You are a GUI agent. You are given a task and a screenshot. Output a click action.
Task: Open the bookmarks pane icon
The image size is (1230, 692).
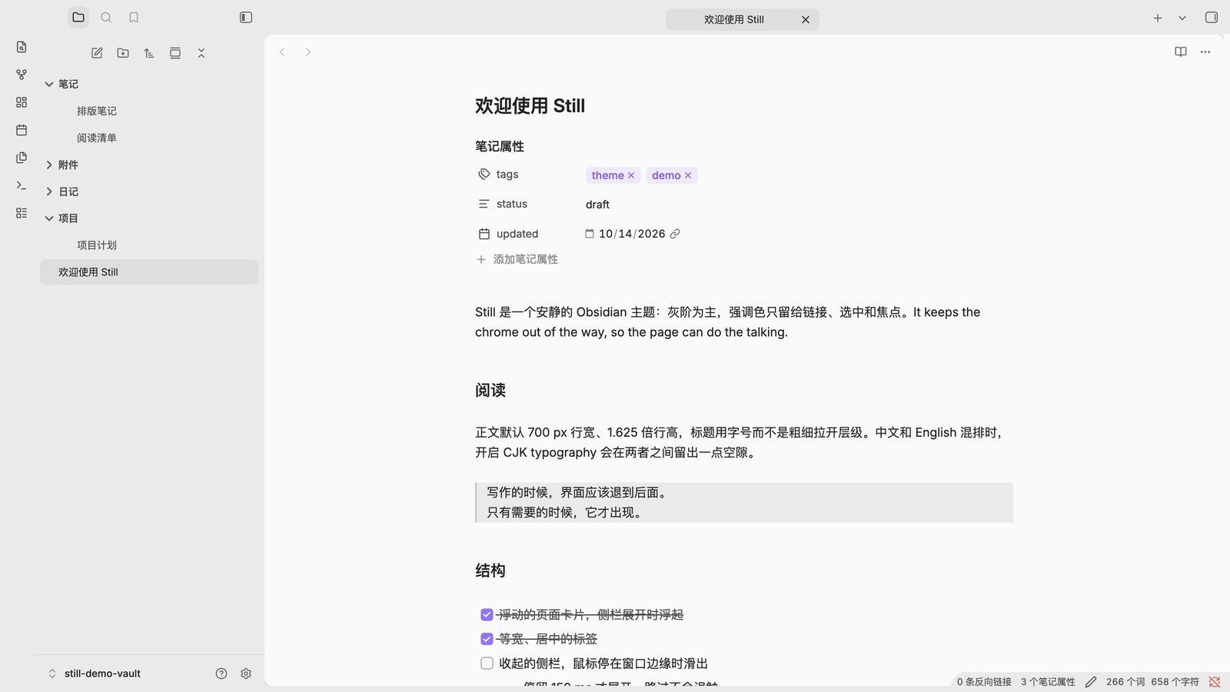134,18
